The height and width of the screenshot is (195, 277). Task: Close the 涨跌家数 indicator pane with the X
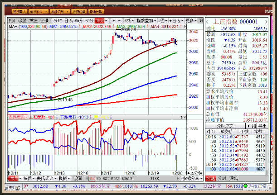click(x=185, y=117)
